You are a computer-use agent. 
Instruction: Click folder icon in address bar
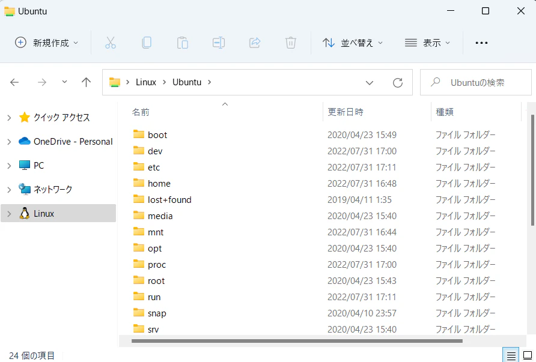[x=115, y=82]
